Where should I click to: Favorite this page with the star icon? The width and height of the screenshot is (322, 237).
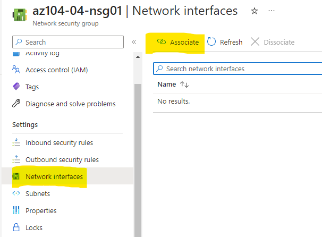click(x=255, y=11)
